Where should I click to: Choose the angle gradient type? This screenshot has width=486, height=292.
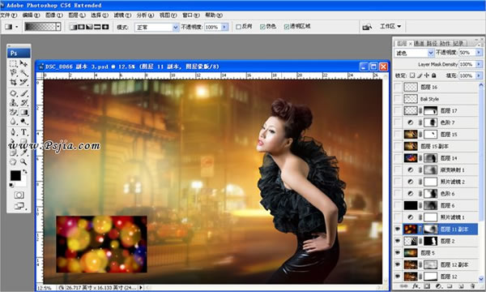click(x=89, y=27)
